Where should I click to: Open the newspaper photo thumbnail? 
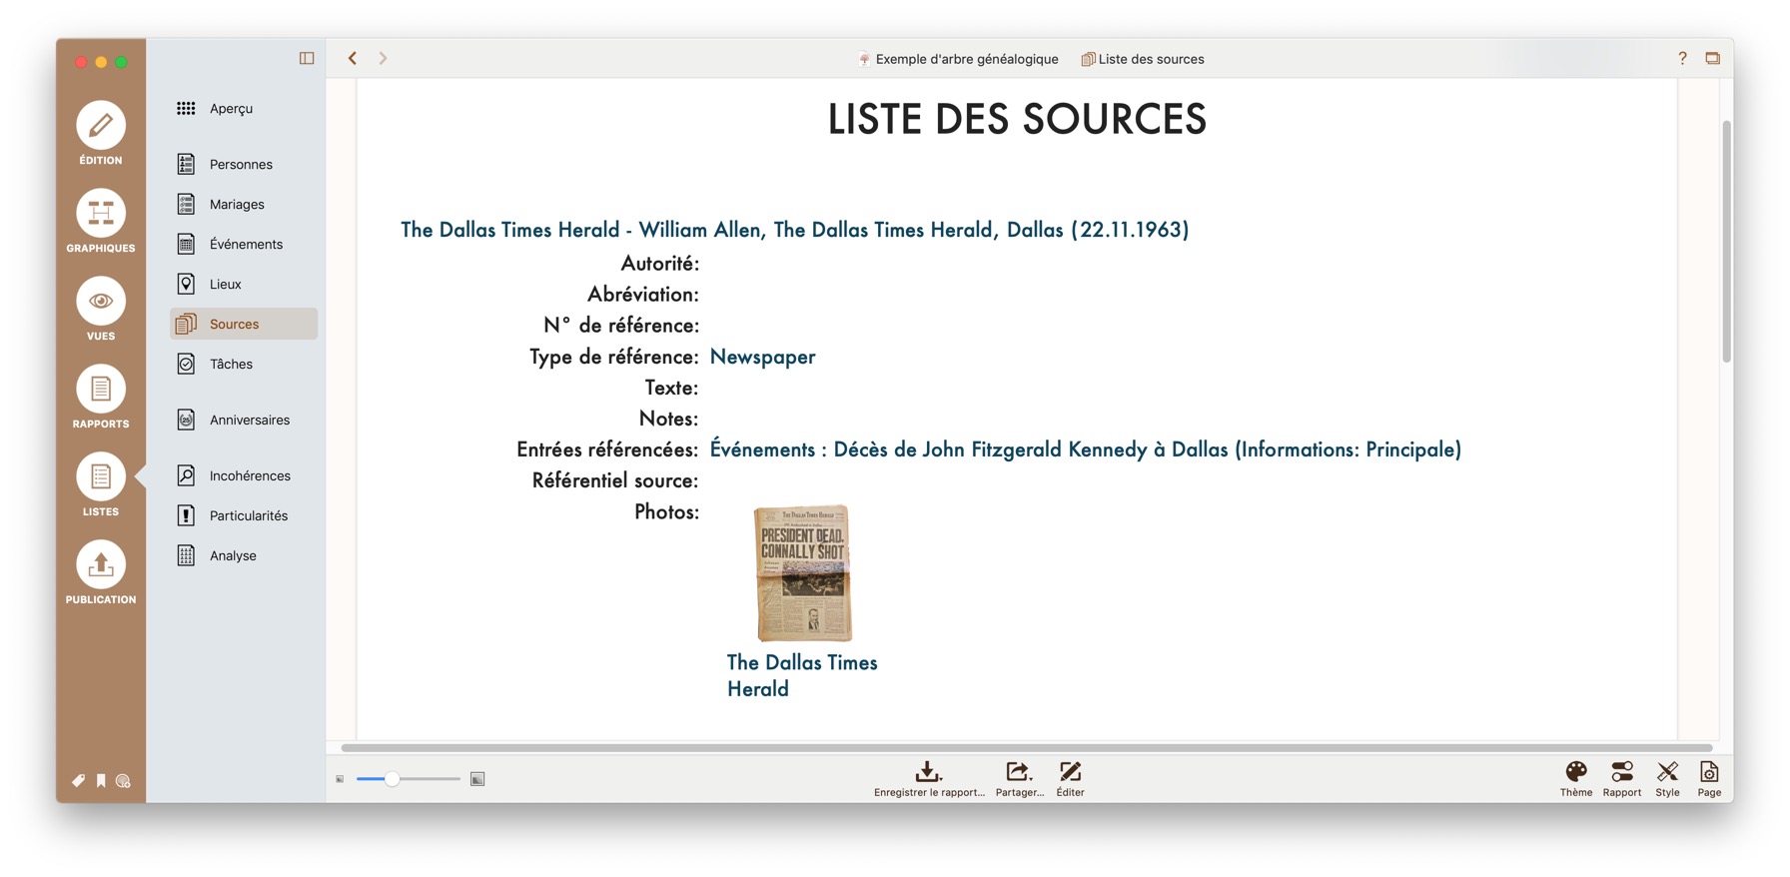pos(803,572)
